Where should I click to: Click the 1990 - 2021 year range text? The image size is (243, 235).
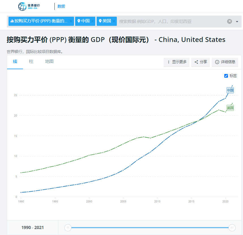click(x=33, y=228)
